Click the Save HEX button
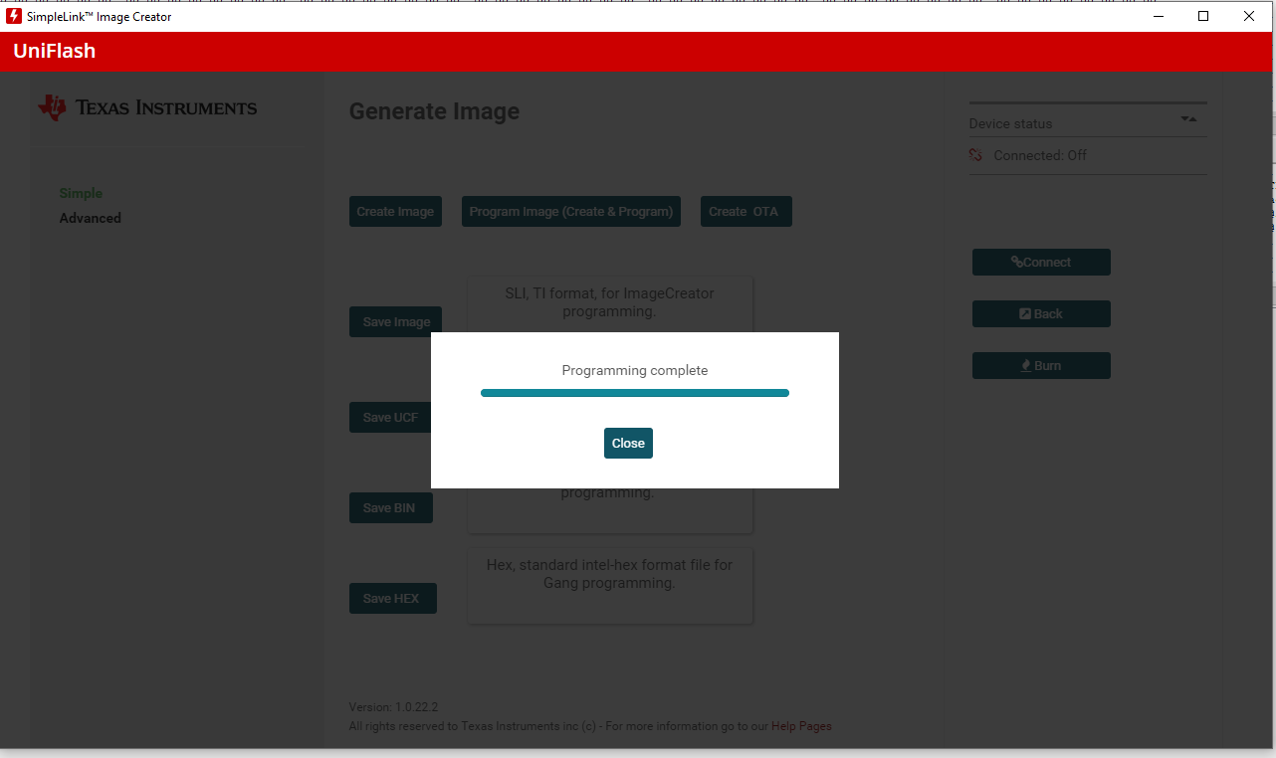1276x758 pixels. [392, 599]
